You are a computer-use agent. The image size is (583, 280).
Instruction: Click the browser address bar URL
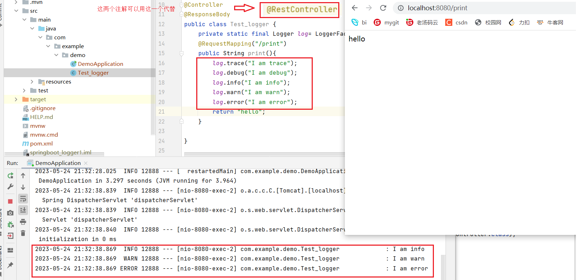(437, 8)
